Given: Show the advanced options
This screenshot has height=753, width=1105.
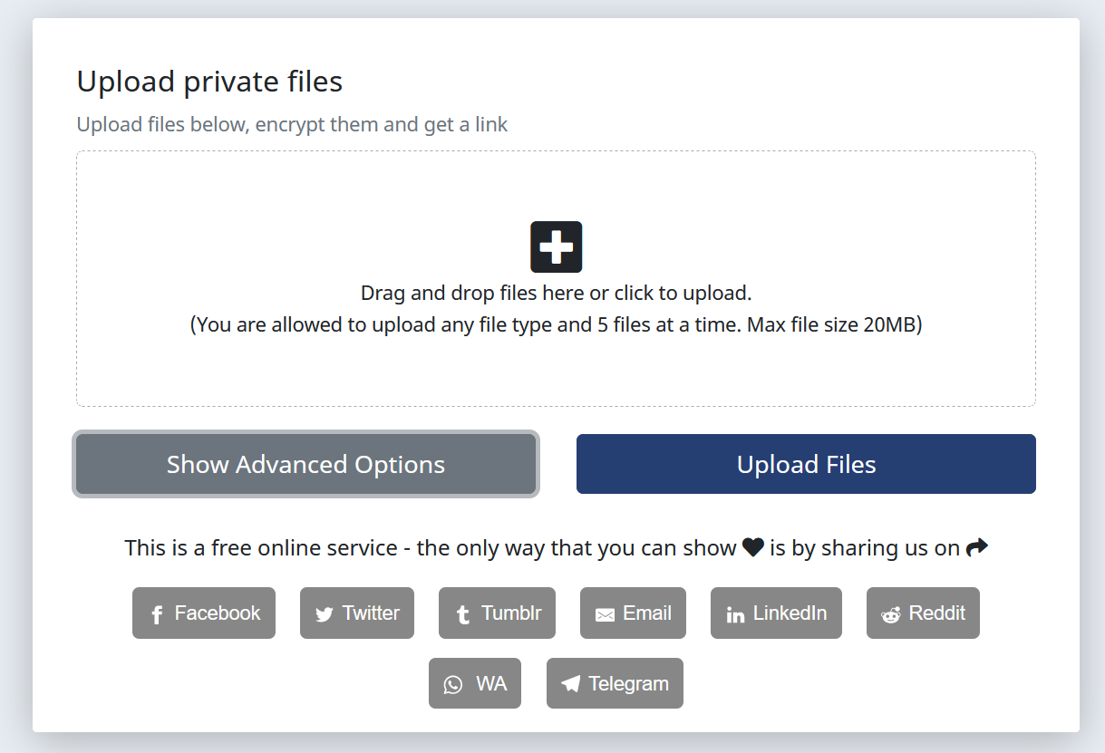Looking at the screenshot, I should (x=305, y=464).
